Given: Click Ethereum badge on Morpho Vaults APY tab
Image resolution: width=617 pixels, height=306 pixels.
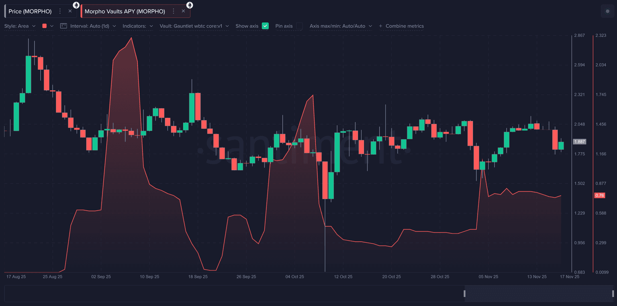Looking at the screenshot, I should 189,5.
